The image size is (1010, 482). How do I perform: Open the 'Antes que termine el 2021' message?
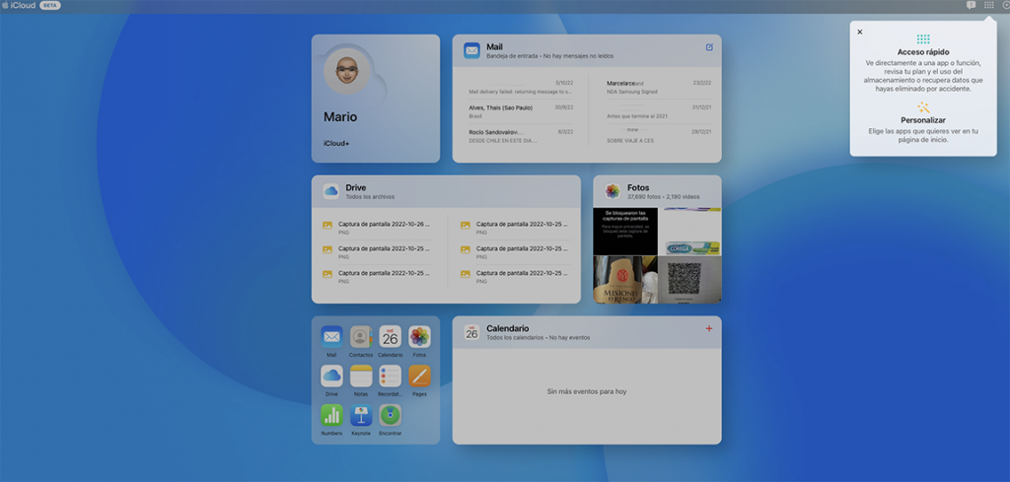(x=659, y=112)
